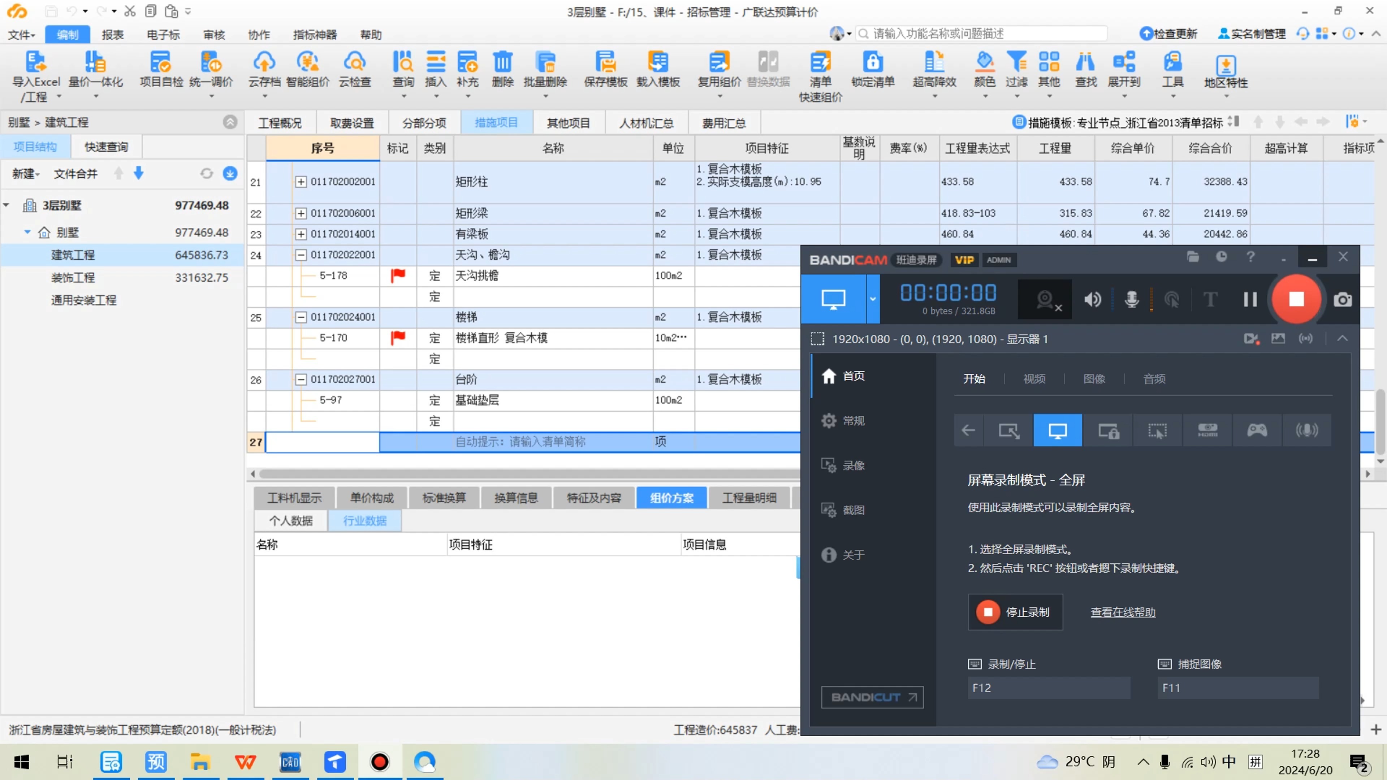Expand row 011702002001 矩形柱

tap(301, 182)
